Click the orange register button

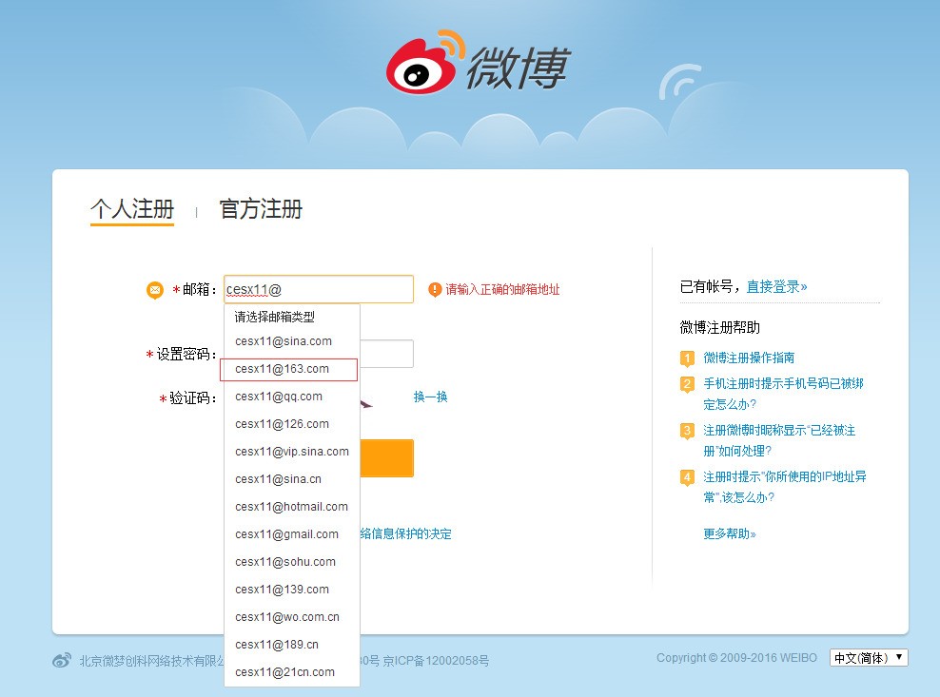pos(386,458)
